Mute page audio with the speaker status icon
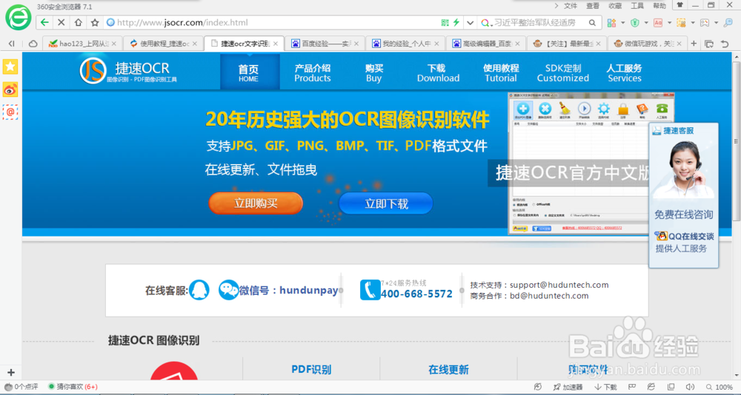The width and height of the screenshot is (741, 395). pos(690,387)
